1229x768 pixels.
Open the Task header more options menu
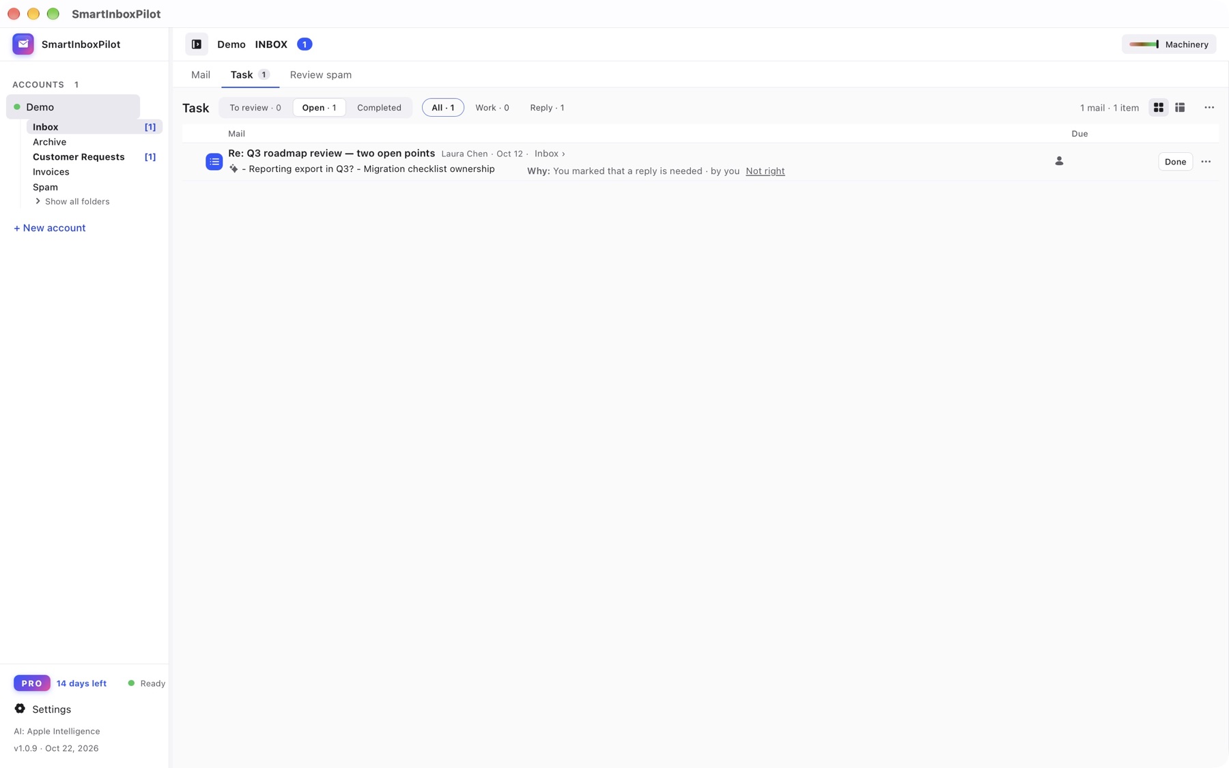[1209, 108]
